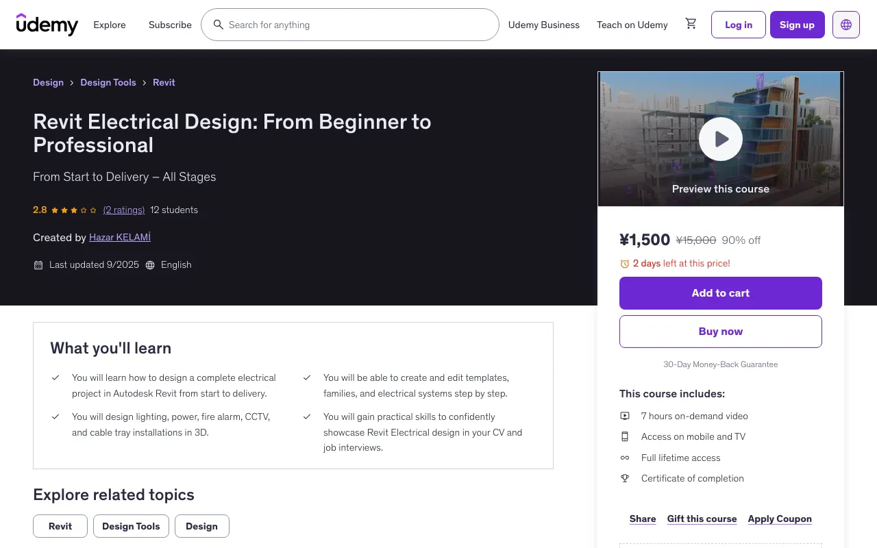
Task: Add the course to cart
Action: (720, 292)
